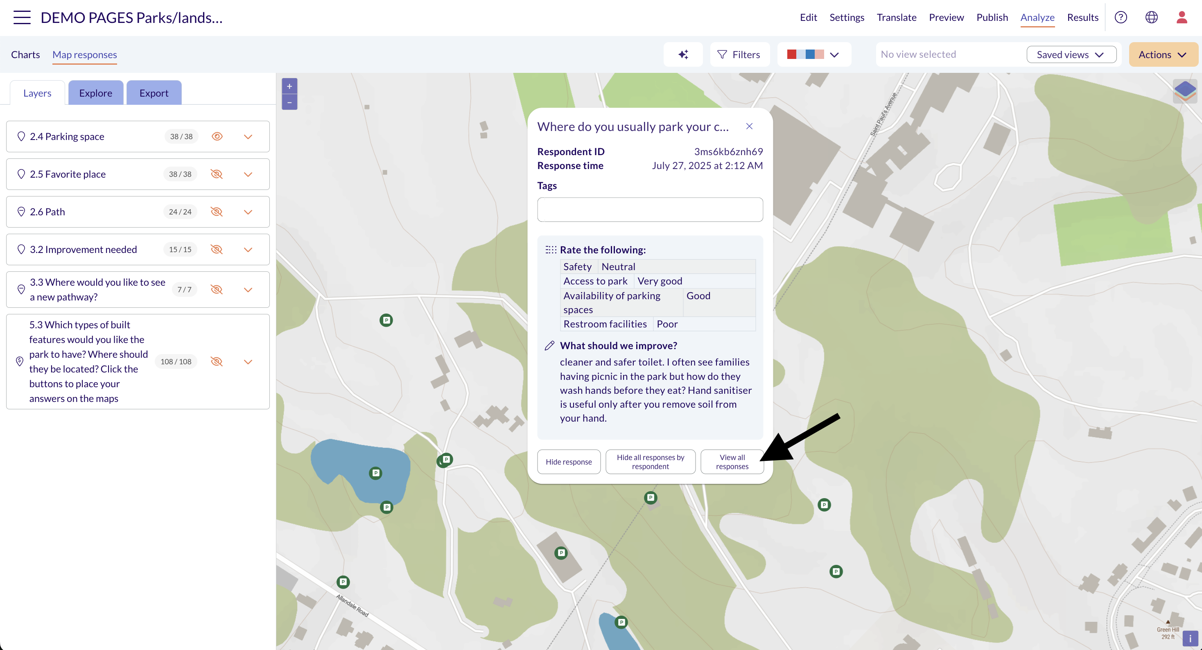Open map attribution info icon
1202x650 pixels.
(x=1190, y=639)
